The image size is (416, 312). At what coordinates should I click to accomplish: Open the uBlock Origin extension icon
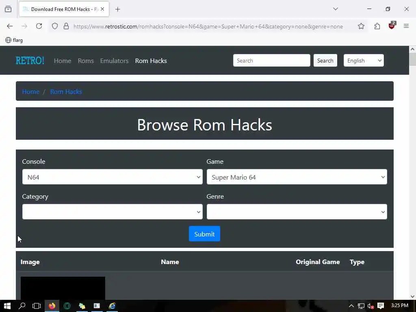pos(392,26)
